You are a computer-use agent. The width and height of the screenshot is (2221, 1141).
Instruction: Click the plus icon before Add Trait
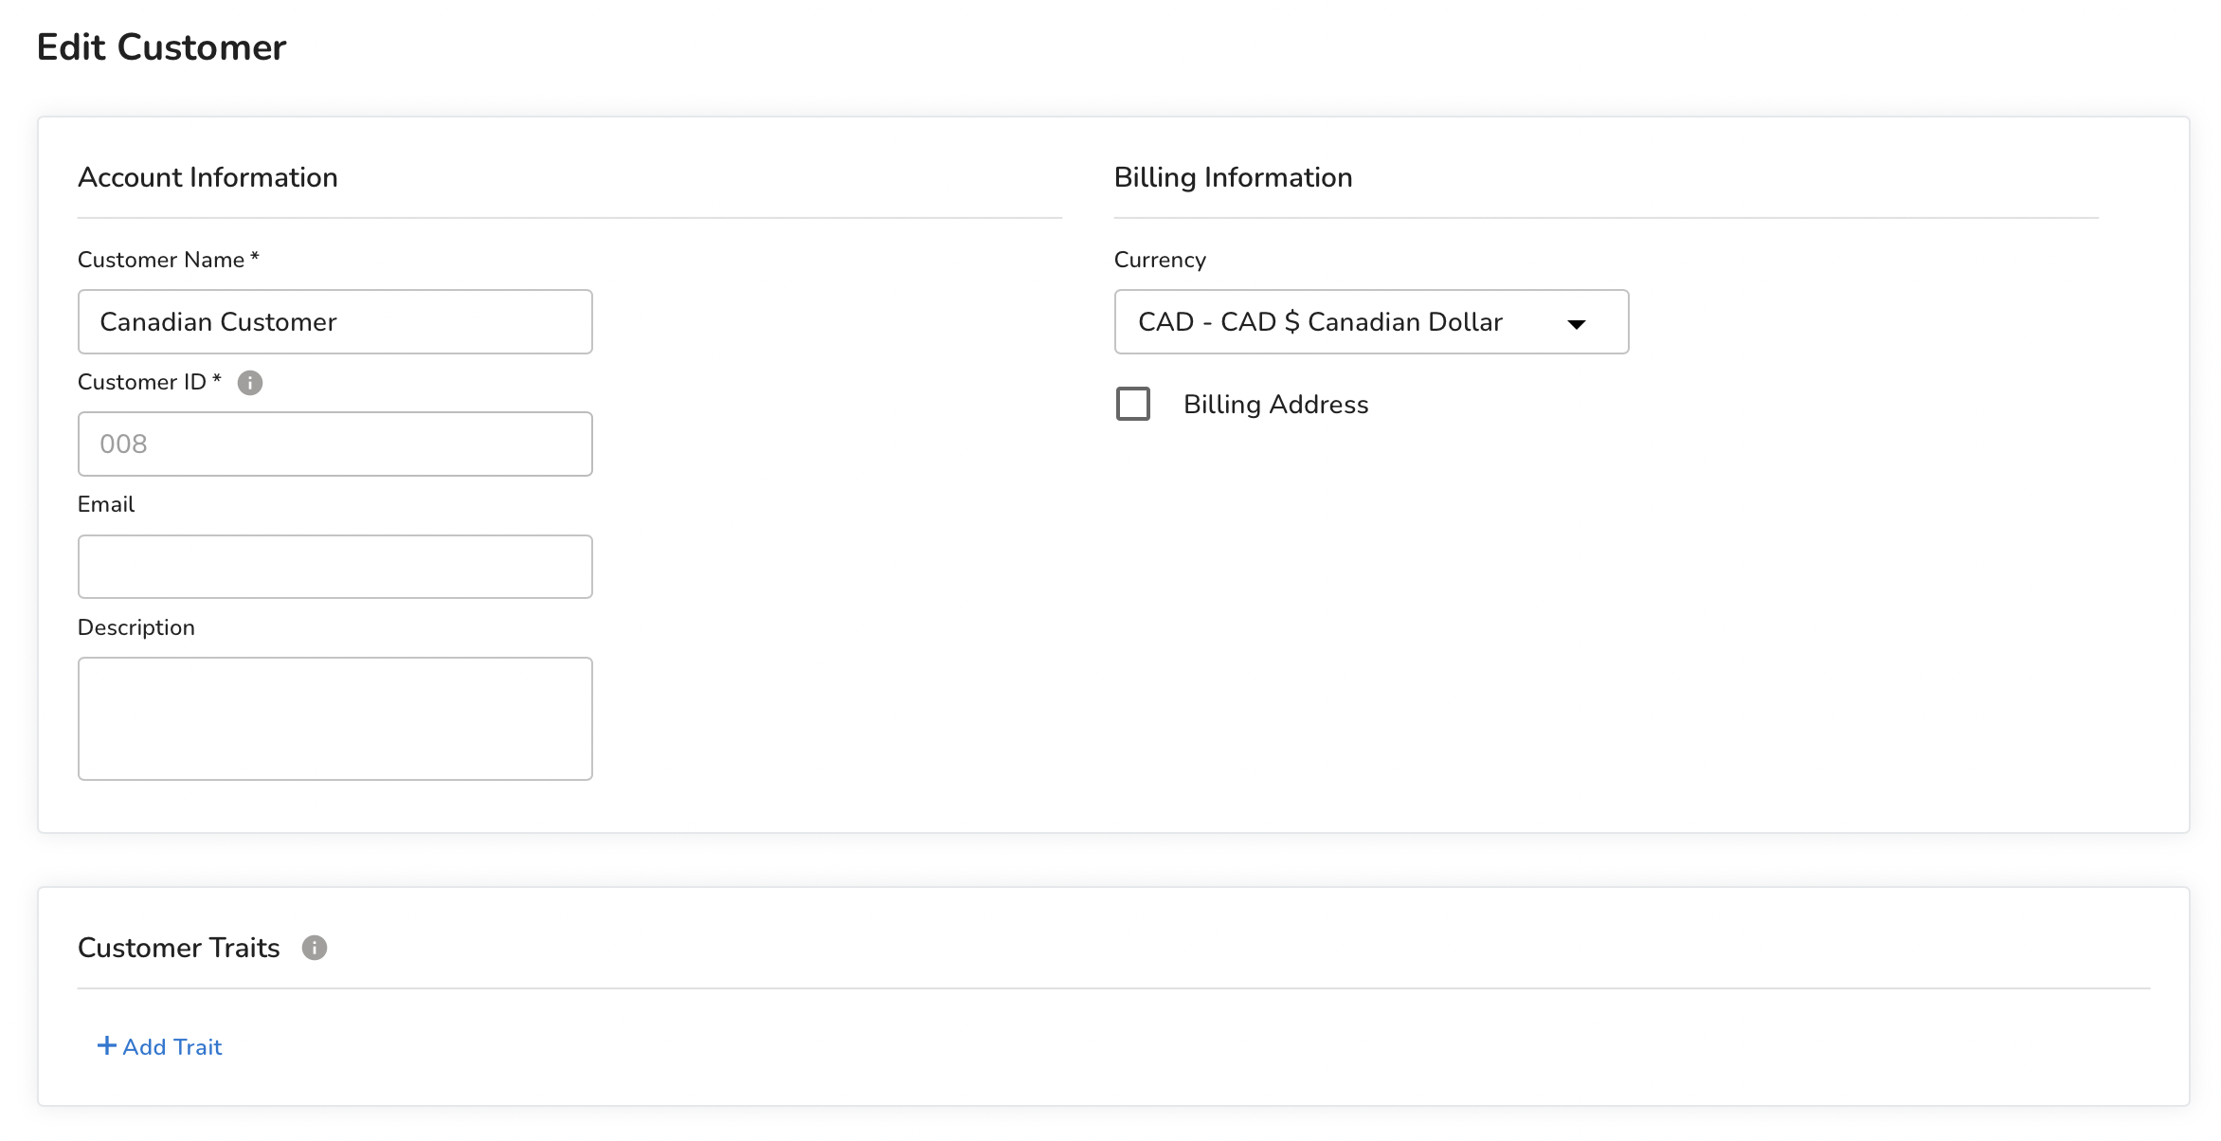pos(107,1045)
